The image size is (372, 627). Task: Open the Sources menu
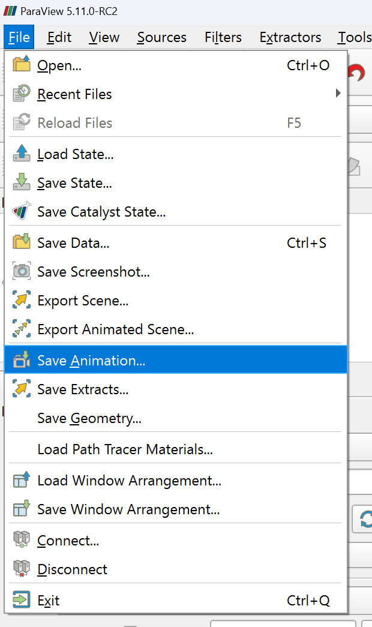click(161, 37)
